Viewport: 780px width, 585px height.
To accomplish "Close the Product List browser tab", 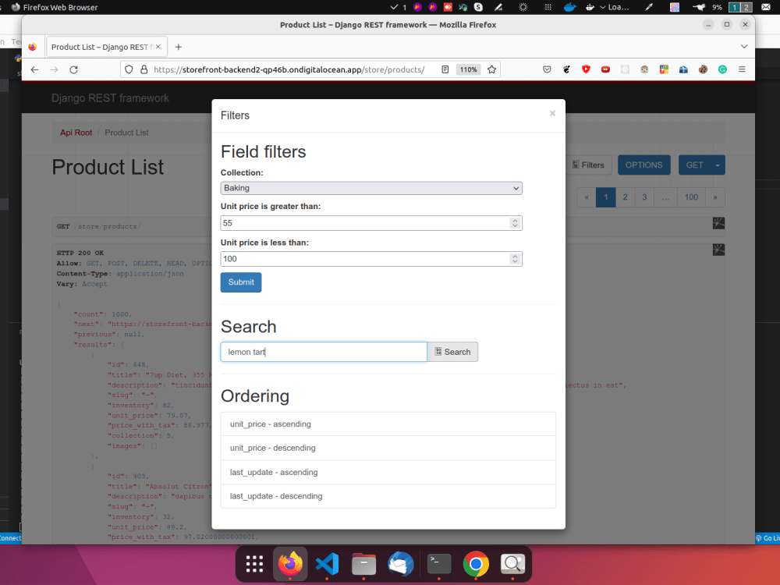I will (158, 47).
